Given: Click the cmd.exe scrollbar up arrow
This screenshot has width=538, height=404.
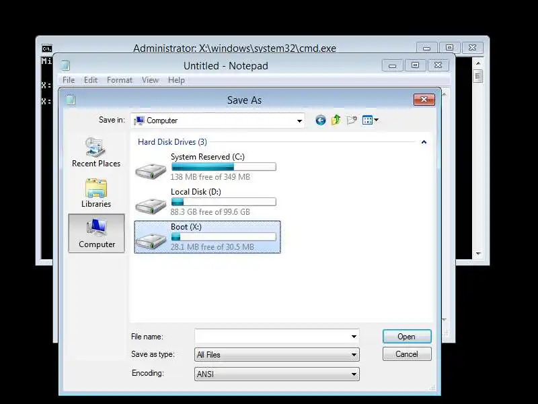Looking at the screenshot, I should pyautogui.click(x=478, y=63).
